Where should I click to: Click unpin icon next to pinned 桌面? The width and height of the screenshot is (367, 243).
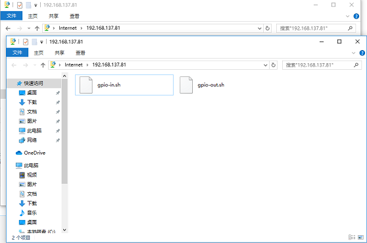58,93
